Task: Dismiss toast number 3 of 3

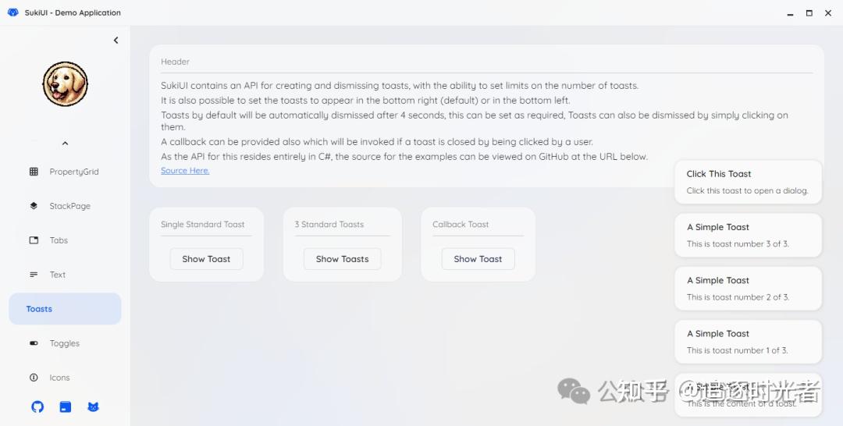Action: click(748, 236)
